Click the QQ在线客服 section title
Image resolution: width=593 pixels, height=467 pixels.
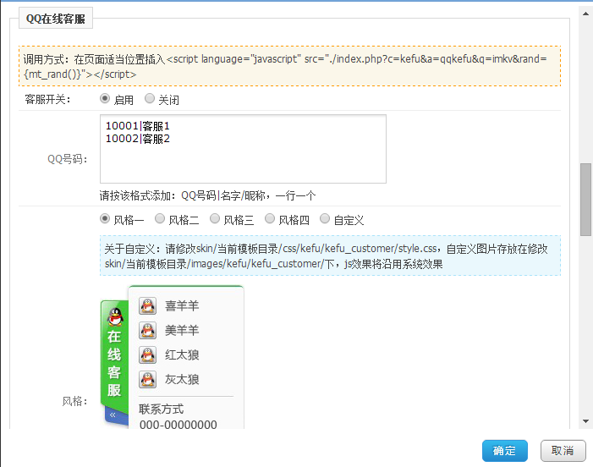pos(56,19)
